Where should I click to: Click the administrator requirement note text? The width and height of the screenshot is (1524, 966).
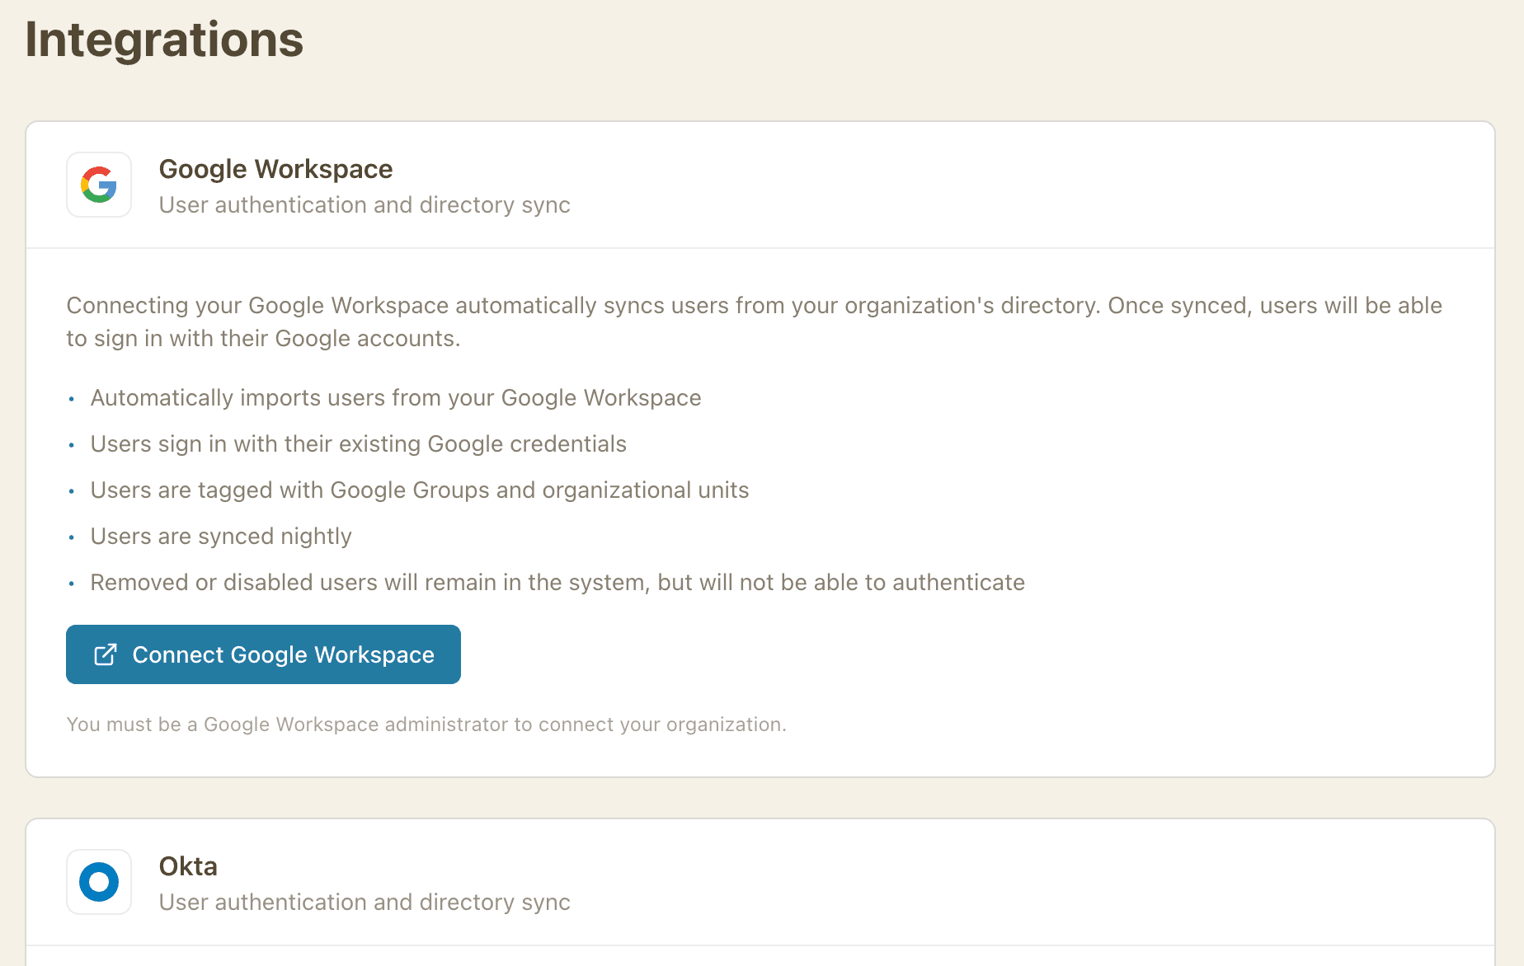(x=426, y=724)
